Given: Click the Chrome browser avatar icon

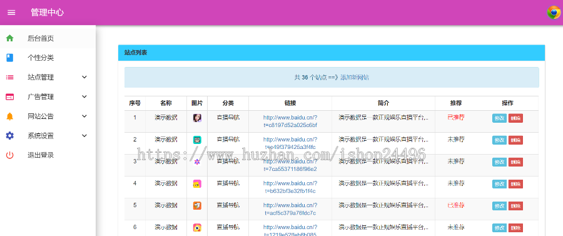Looking at the screenshot, I should coord(554,13).
